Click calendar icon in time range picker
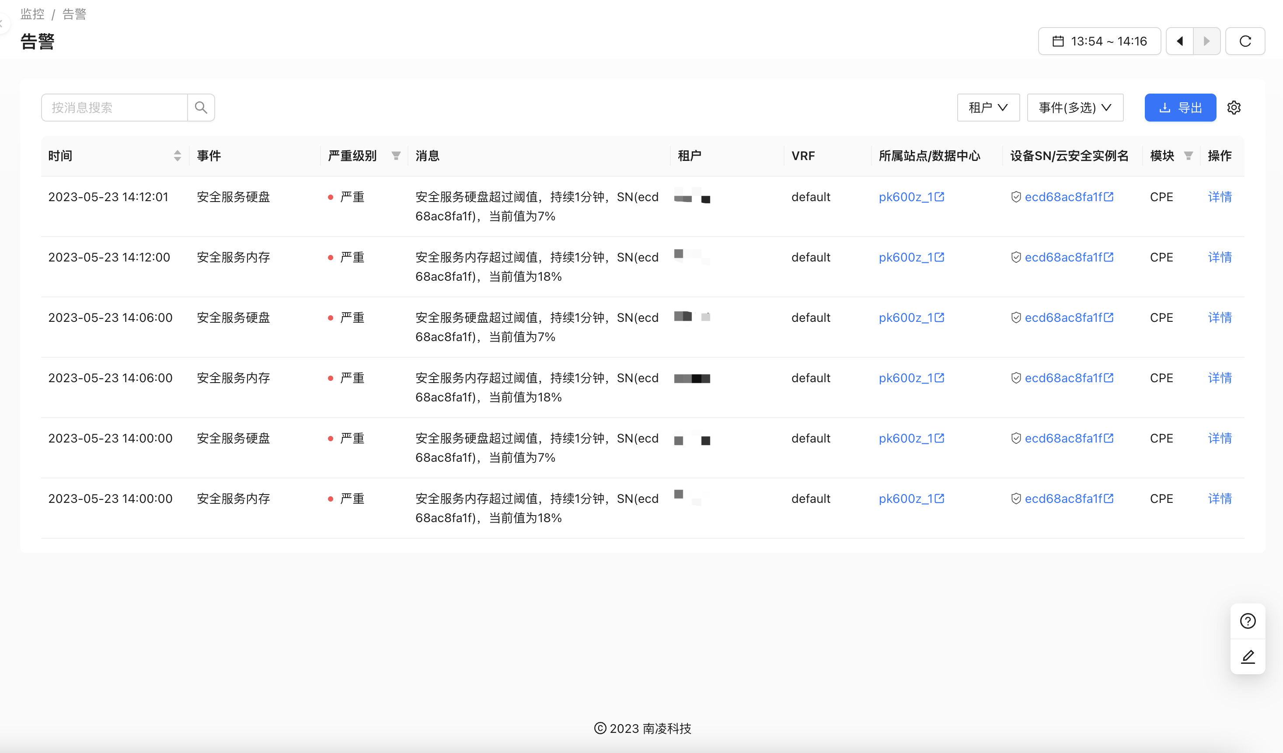 pyautogui.click(x=1058, y=41)
